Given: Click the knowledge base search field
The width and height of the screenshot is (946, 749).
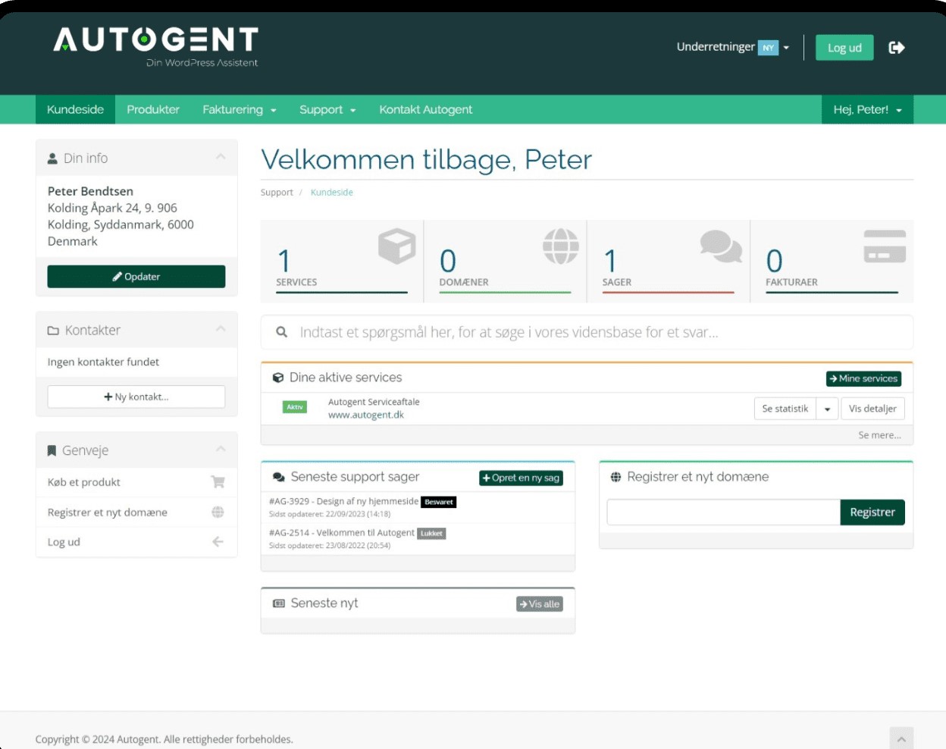Looking at the screenshot, I should [x=587, y=332].
